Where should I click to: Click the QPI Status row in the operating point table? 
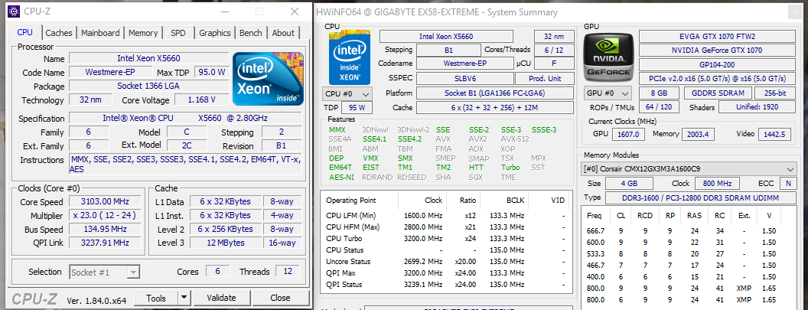click(x=446, y=284)
